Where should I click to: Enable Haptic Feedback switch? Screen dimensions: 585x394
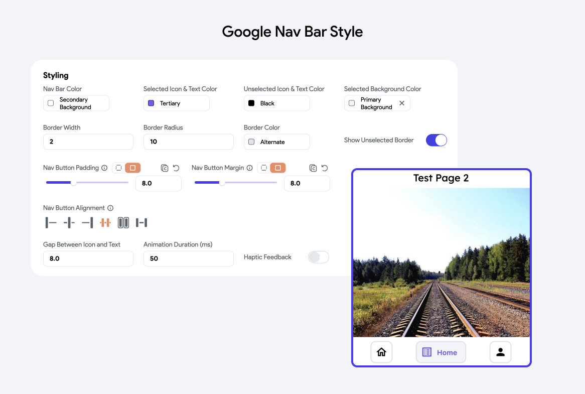click(318, 257)
